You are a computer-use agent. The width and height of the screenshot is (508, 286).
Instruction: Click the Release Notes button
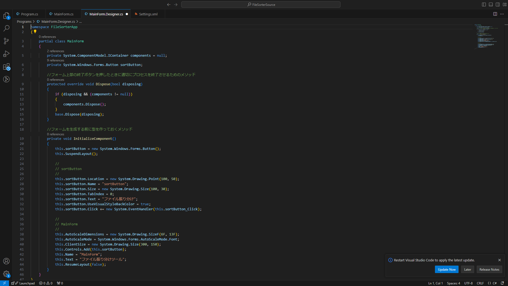coord(489,269)
